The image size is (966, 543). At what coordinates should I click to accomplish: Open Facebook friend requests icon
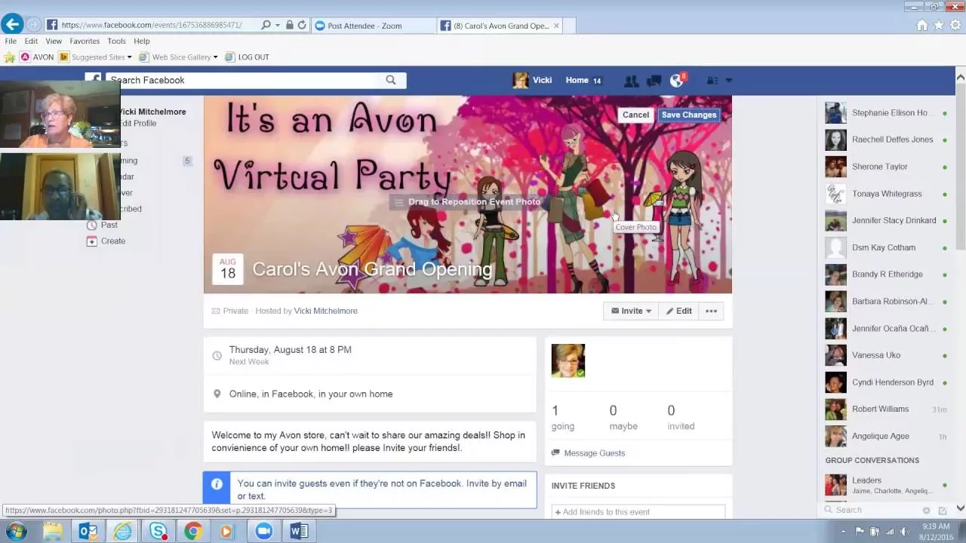pyautogui.click(x=632, y=81)
